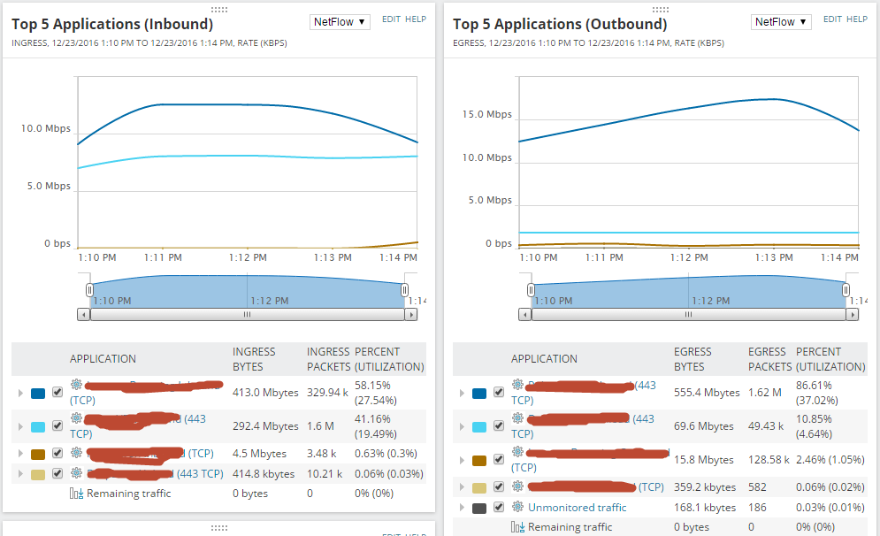The height and width of the screenshot is (536, 880).
Task: Click gear icon of first Inbound application row
Action: 76,385
